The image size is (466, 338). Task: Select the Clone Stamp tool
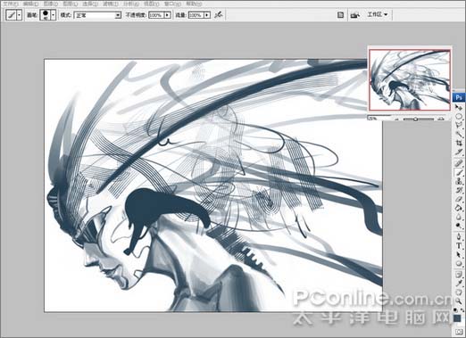(459, 181)
